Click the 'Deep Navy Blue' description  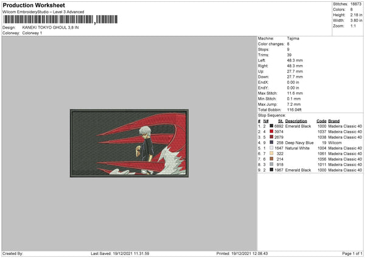[x=299, y=143]
